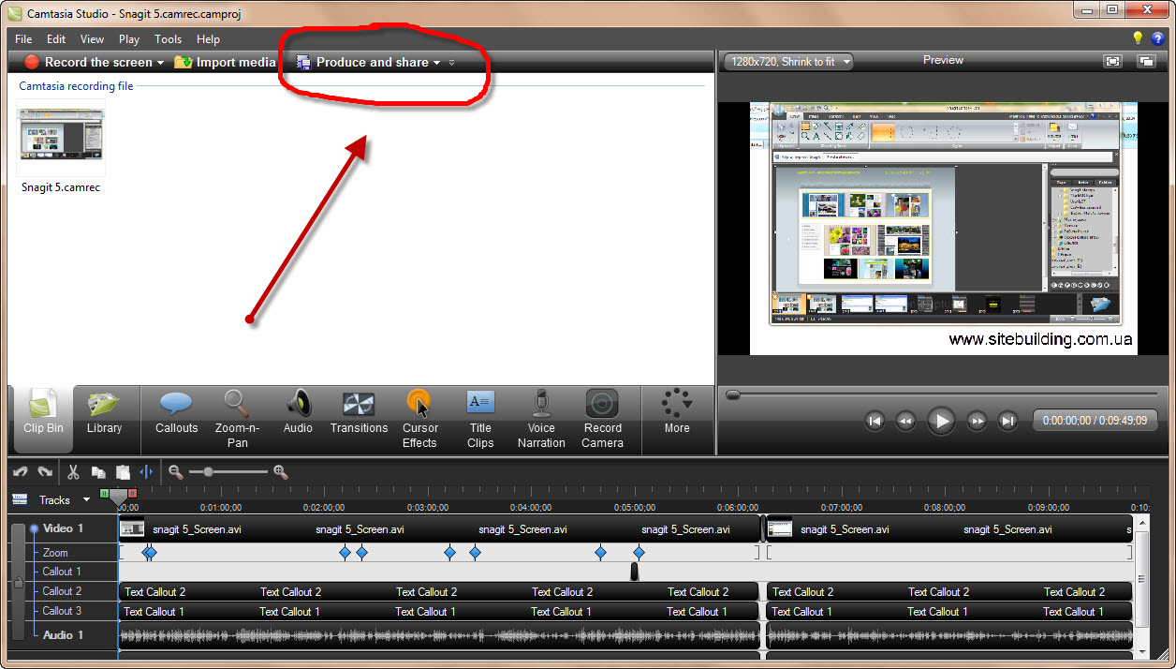
Task: Redo the timeline action
Action: tap(43, 472)
